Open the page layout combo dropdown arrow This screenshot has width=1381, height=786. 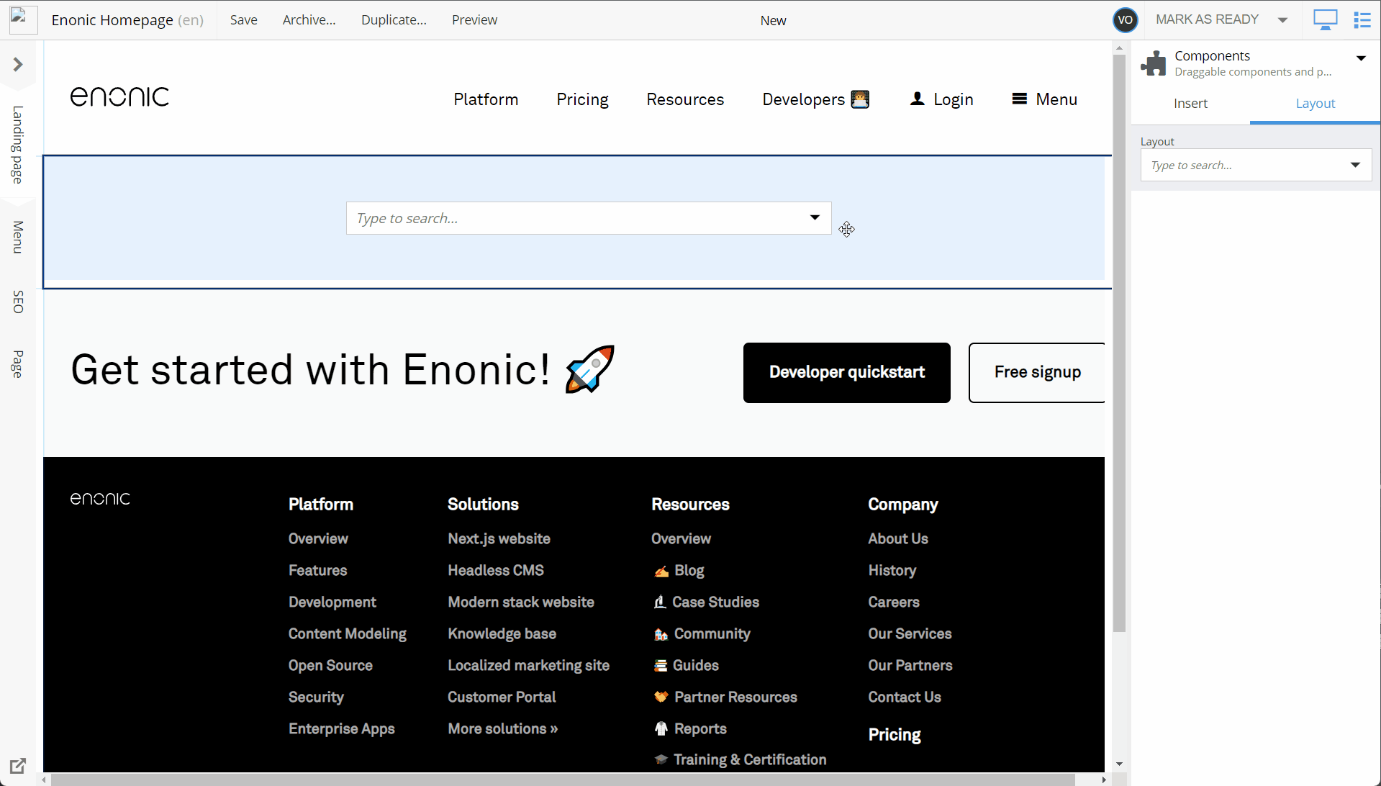pos(815,218)
